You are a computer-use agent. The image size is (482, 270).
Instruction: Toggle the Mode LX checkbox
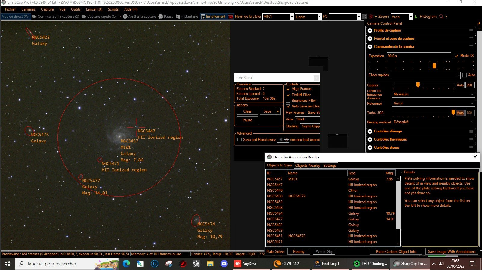(457, 56)
